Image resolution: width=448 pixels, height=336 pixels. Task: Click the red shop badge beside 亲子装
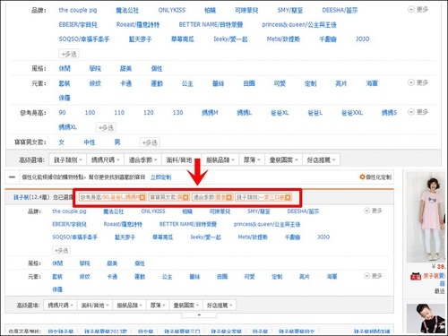416,276
